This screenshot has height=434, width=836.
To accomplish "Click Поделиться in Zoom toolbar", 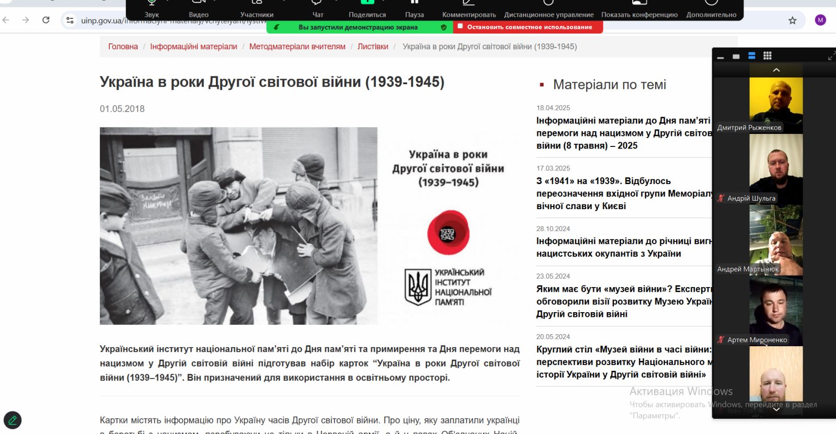I will 367,9.
